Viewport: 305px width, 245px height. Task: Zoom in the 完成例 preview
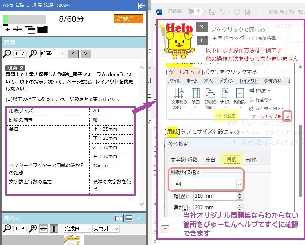click(x=33, y=229)
